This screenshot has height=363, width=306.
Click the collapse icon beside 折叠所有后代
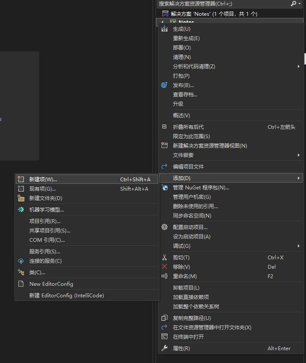[164, 127]
